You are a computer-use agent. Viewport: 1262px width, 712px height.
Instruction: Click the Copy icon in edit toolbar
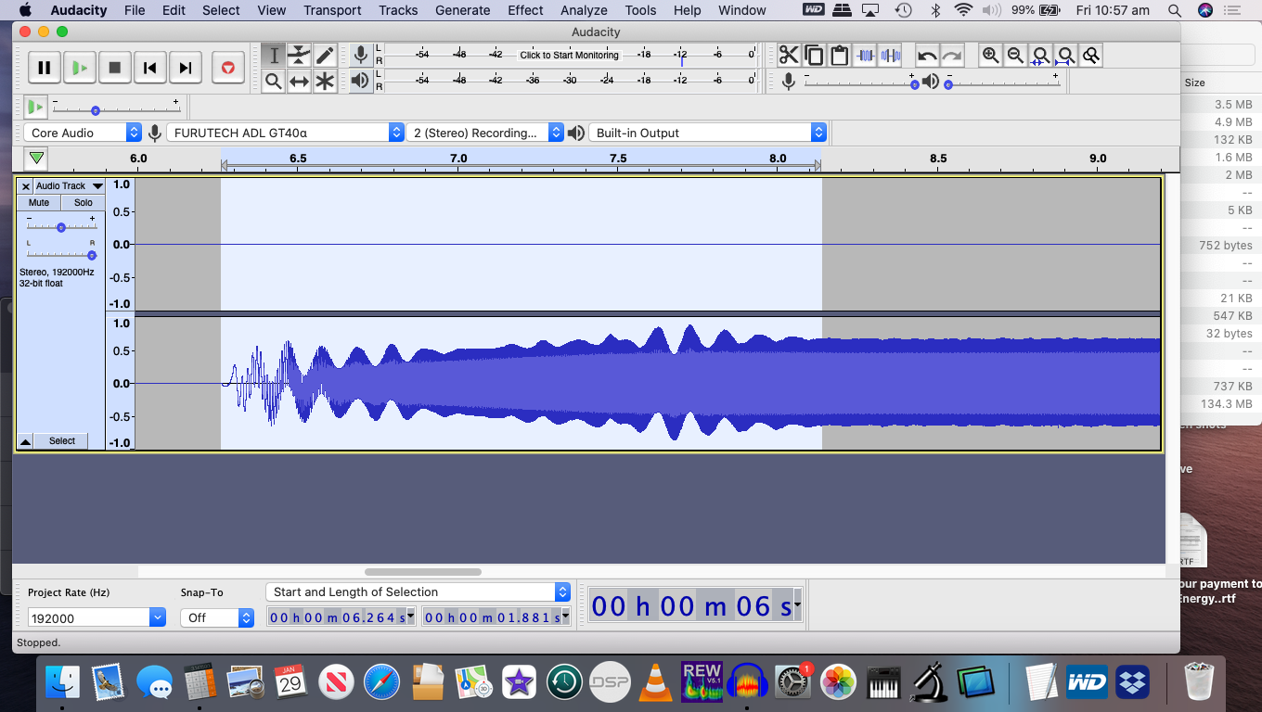tap(814, 56)
